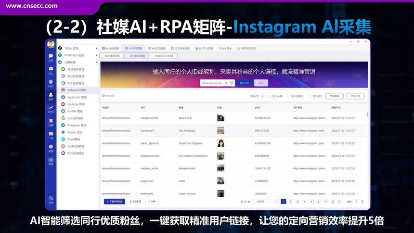Open the Ins 群发 tab
This screenshot has width=414, height=233.
coord(226,49)
